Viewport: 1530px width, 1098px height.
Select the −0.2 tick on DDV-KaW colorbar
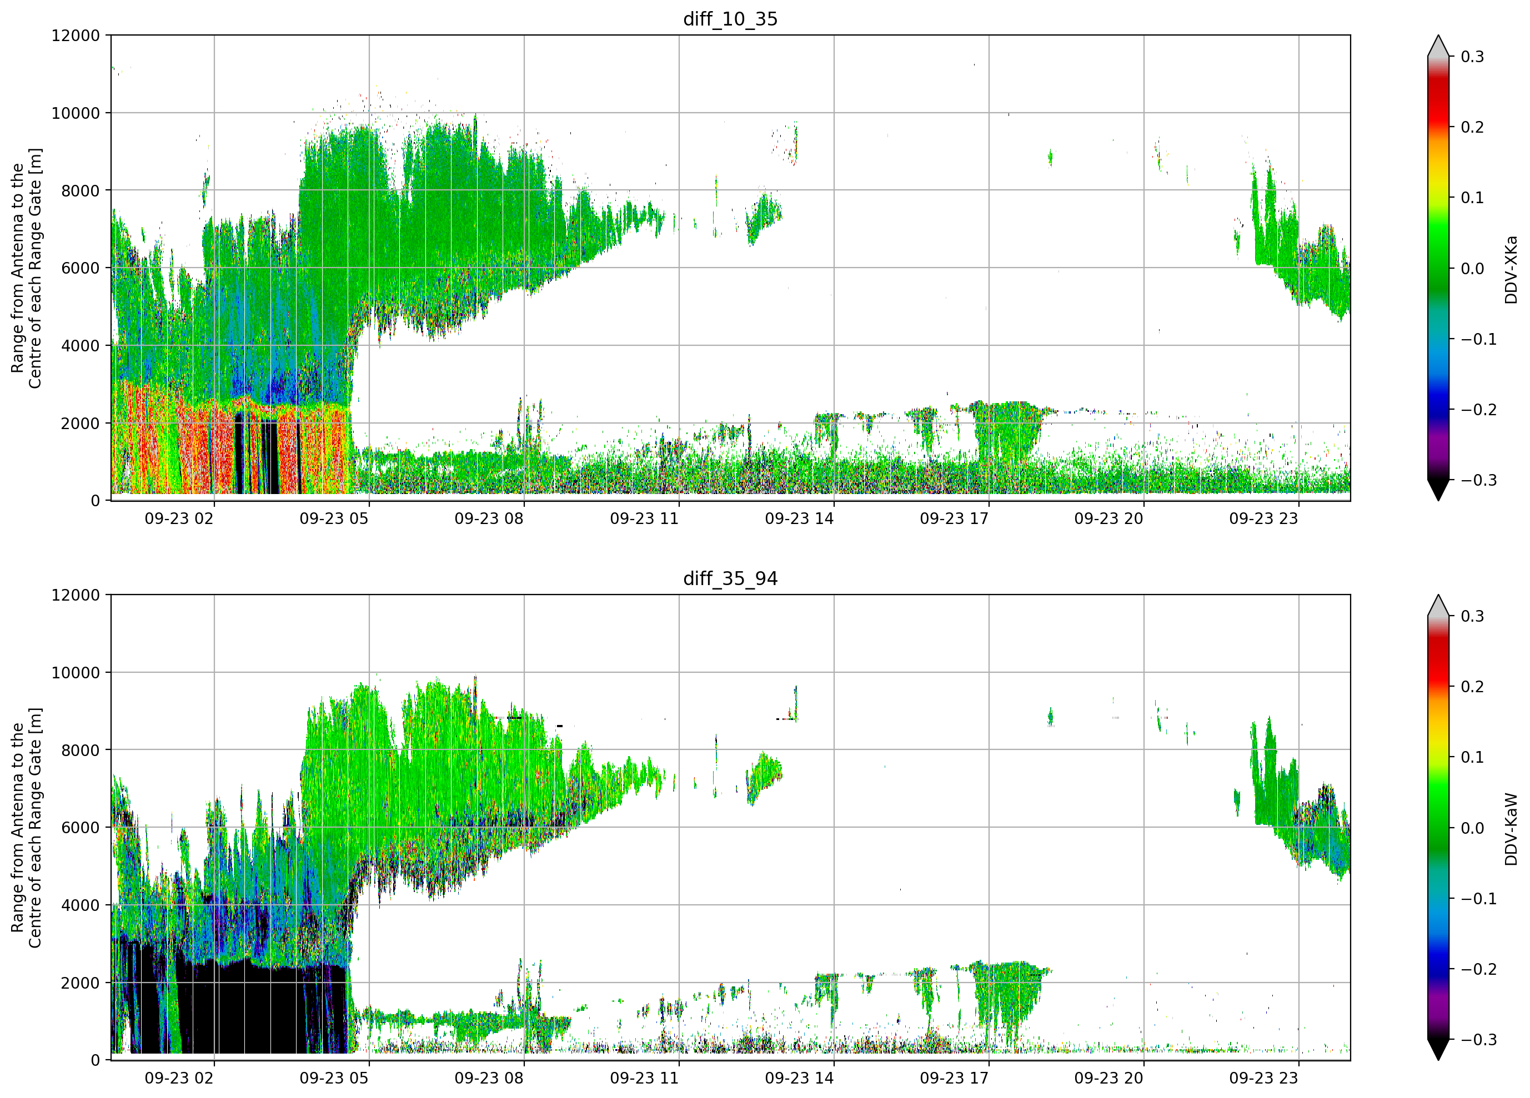tap(1479, 969)
